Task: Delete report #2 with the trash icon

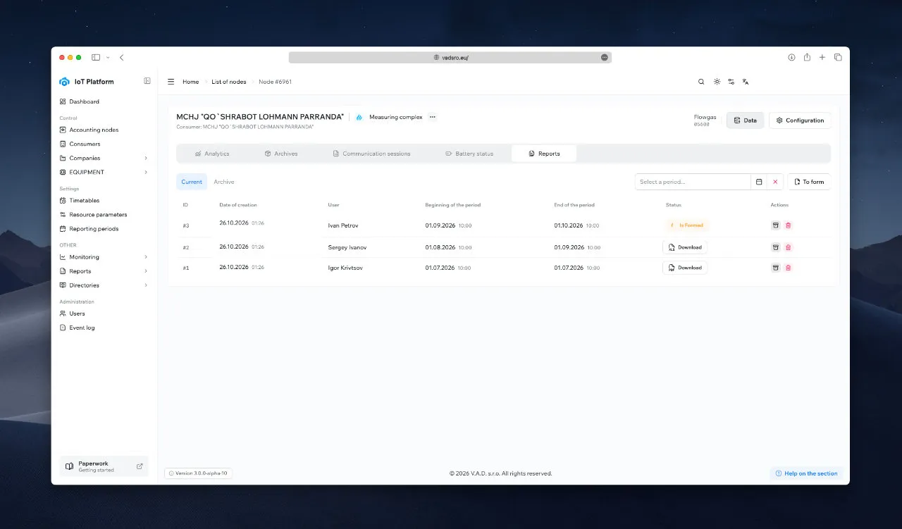Action: click(789, 247)
